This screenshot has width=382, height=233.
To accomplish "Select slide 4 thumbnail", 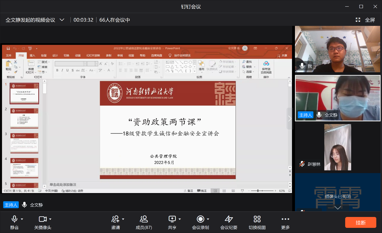I will tap(24, 168).
